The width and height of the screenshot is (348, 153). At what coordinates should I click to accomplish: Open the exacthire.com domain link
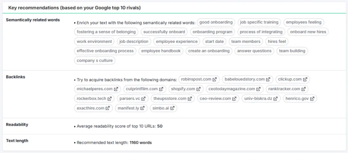click(x=90, y=108)
